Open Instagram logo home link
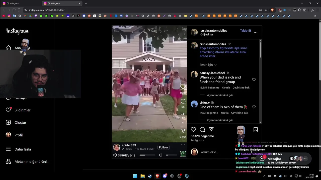Screen dimensions: 321x180 click(17, 31)
